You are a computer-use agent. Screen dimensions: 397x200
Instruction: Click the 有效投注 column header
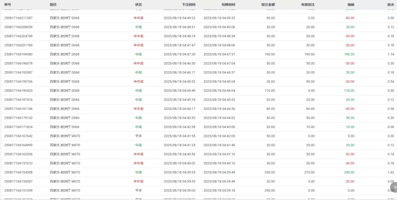[308, 5]
